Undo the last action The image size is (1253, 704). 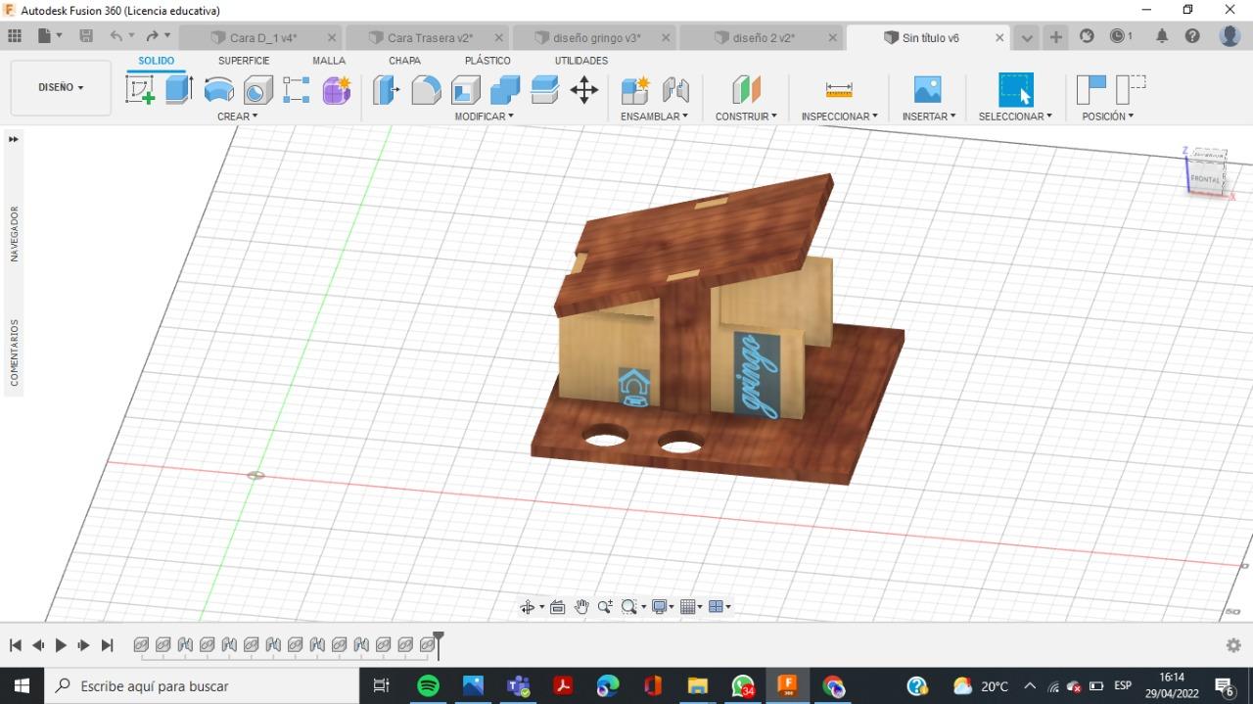click(x=116, y=36)
